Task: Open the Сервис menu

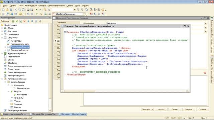Action: click(x=70, y=6)
